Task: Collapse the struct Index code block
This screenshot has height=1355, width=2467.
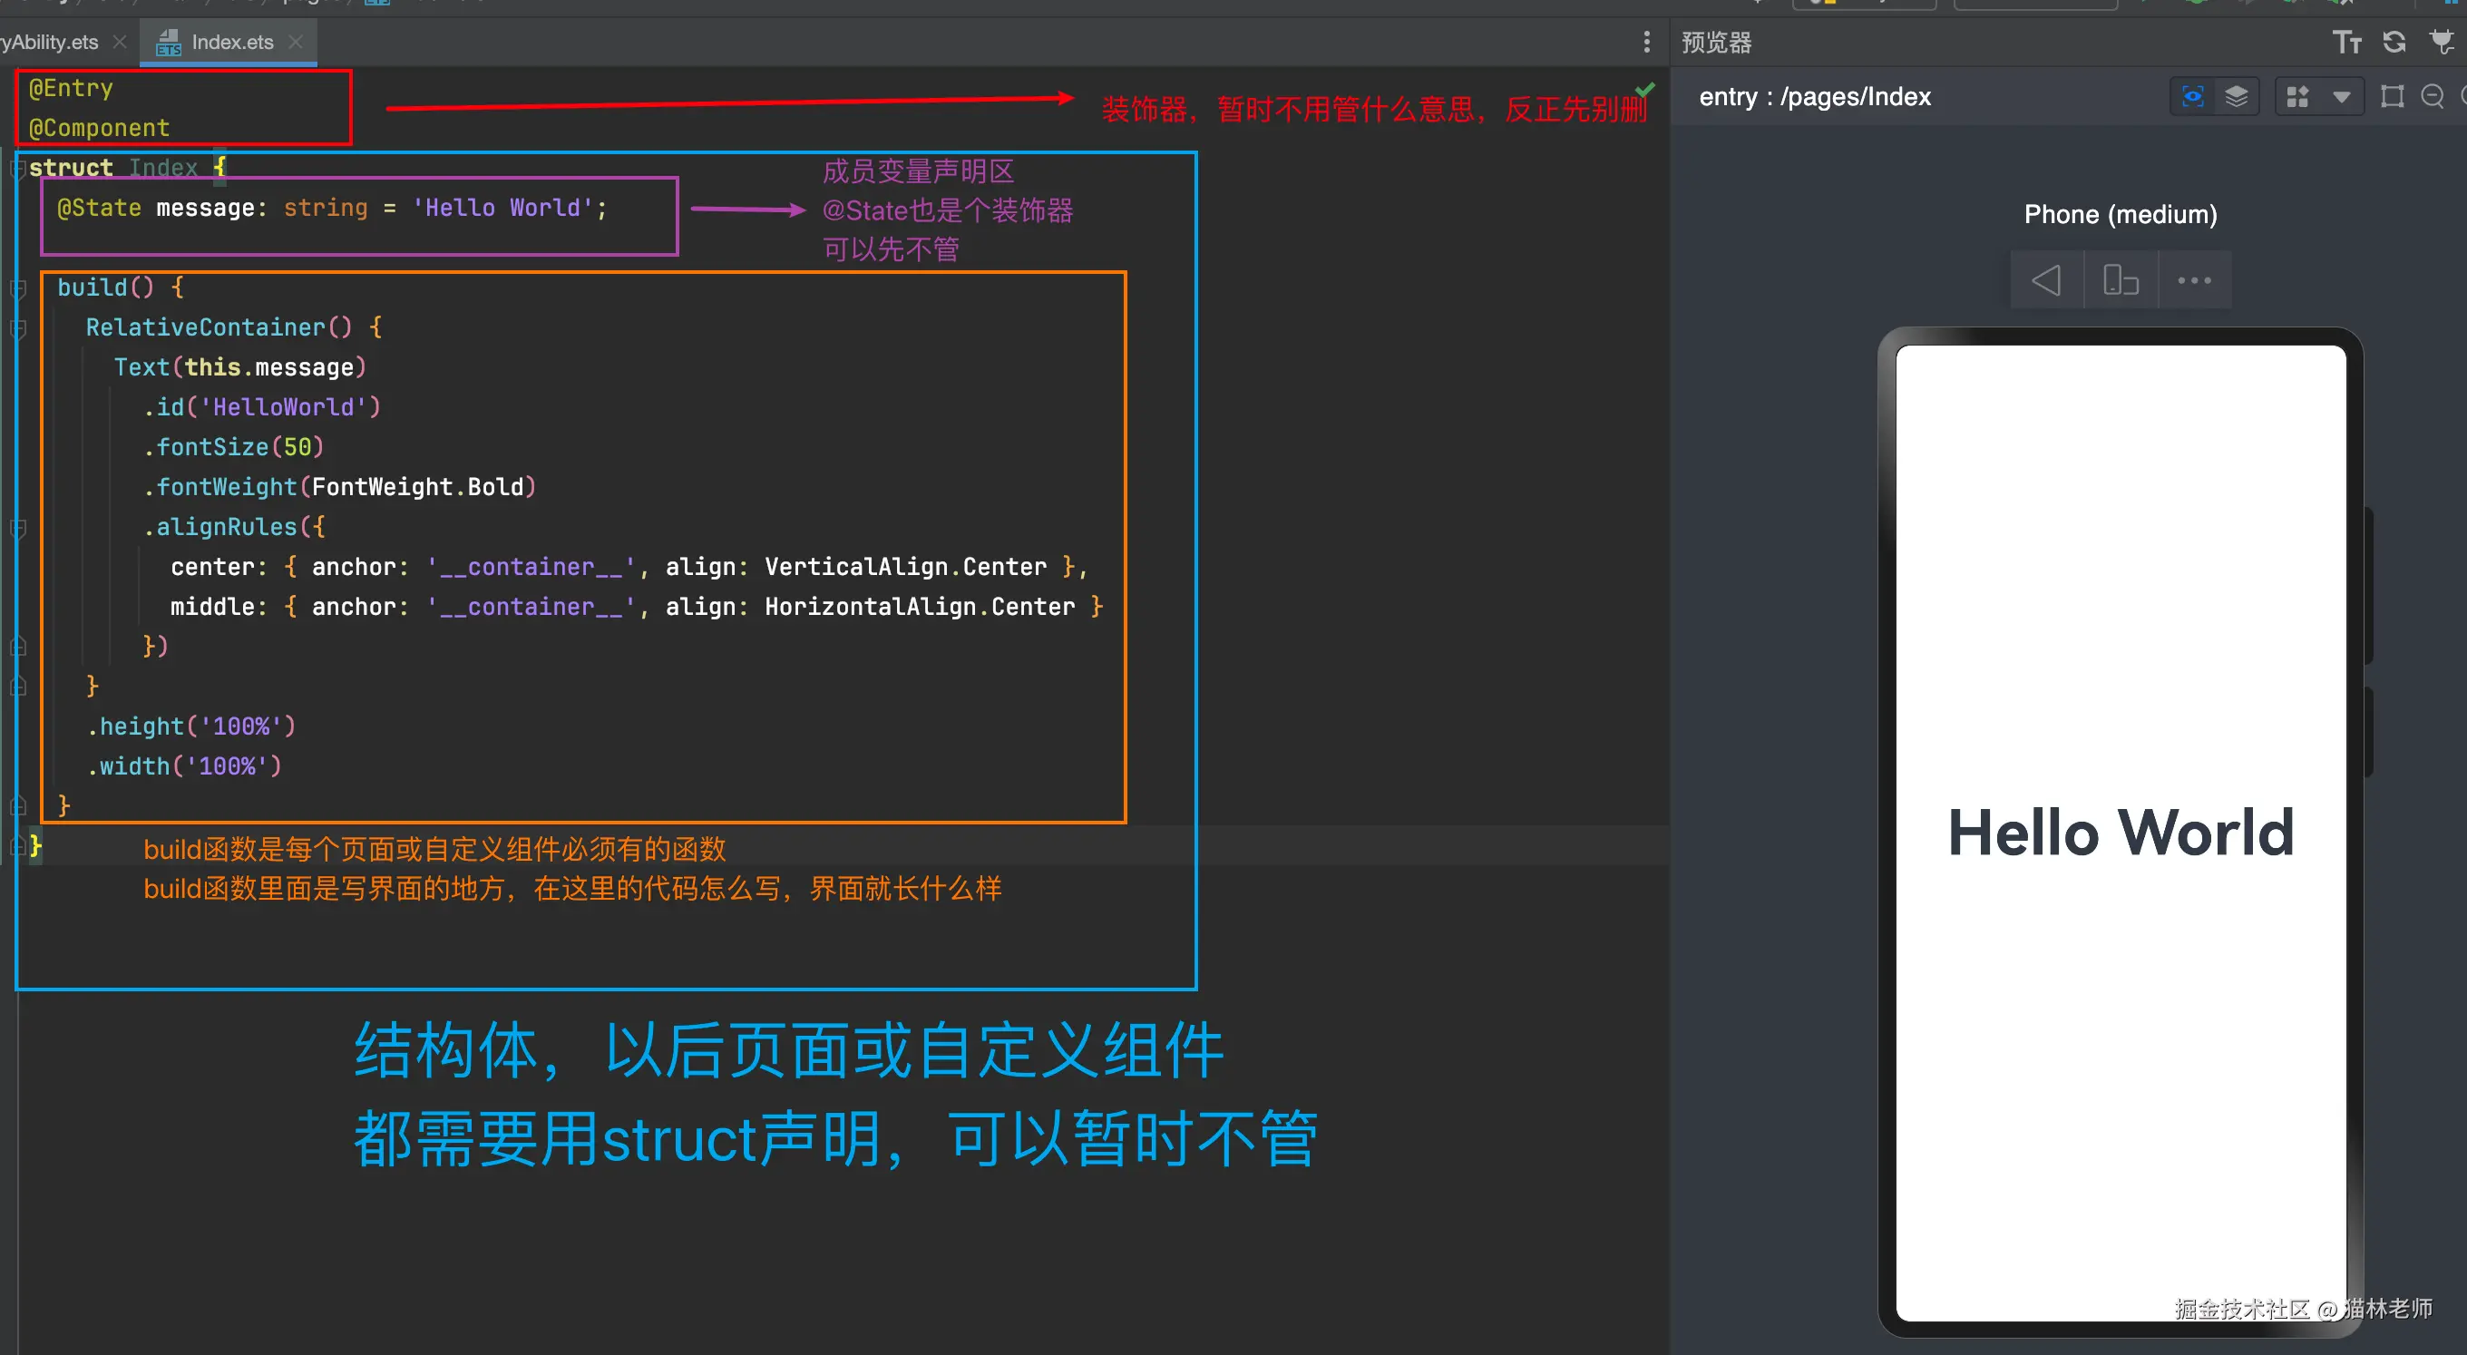Action: tap(17, 169)
